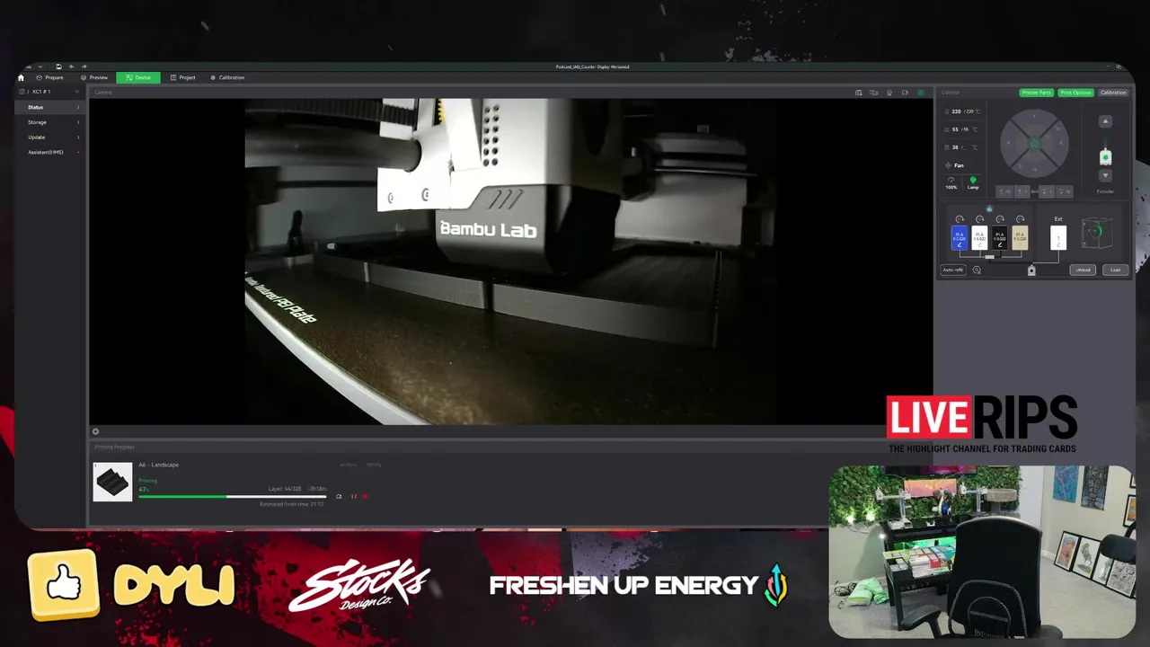The height and width of the screenshot is (647, 1150).
Task: Refresh the black PLA slot reading
Action: coord(1000,218)
